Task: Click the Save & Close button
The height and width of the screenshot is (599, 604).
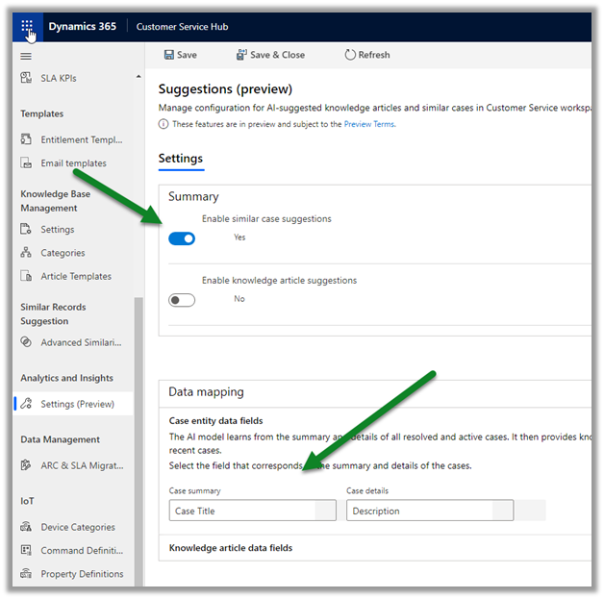Action: 270,55
